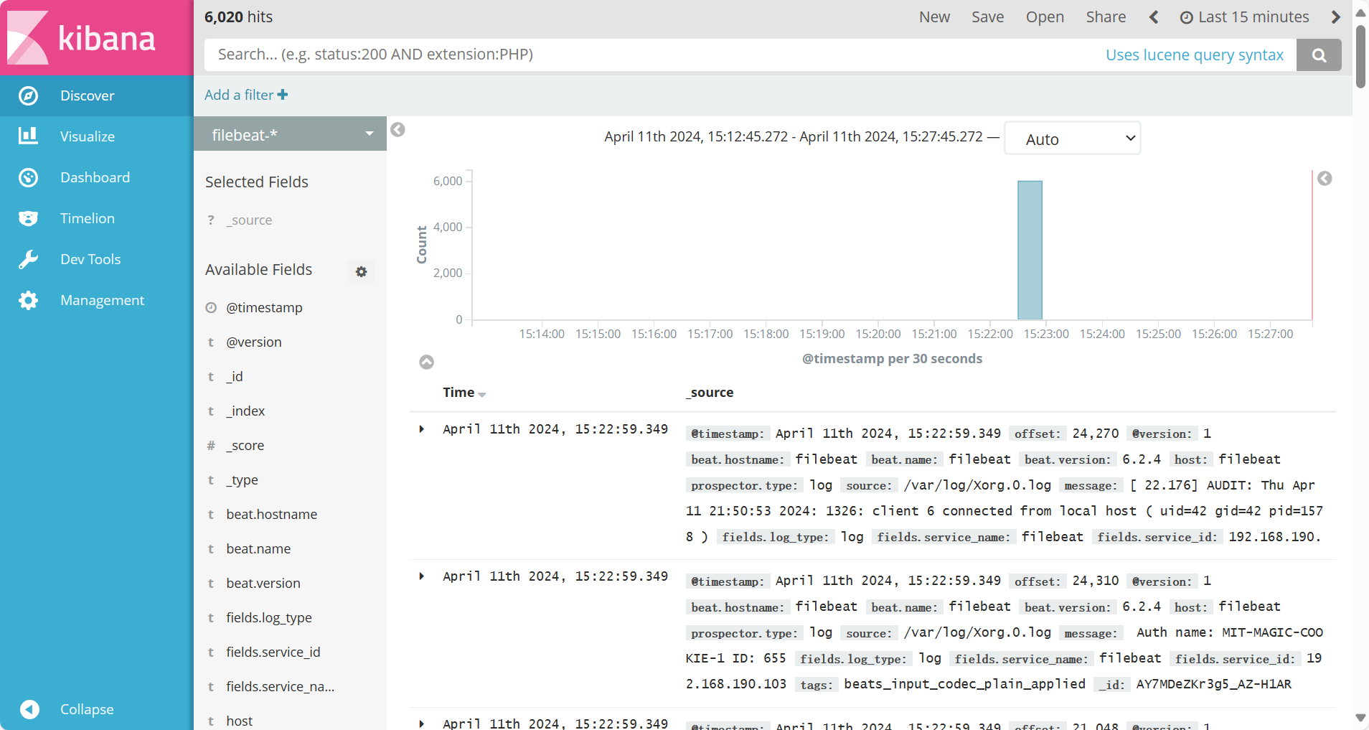Focus the Lucene search input field
The width and height of the screenshot is (1369, 730).
(x=653, y=55)
